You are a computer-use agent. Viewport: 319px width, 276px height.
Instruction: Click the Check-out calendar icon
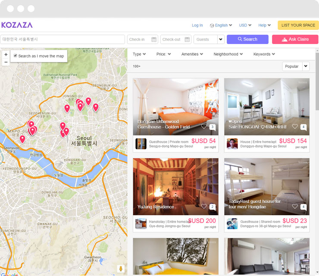(x=187, y=40)
